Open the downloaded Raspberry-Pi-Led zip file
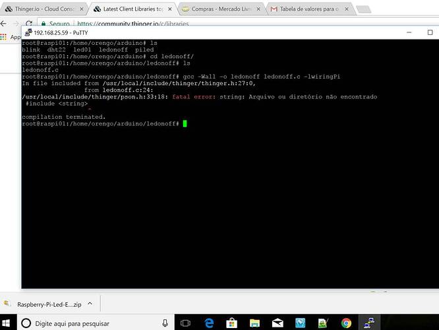 [49, 304]
